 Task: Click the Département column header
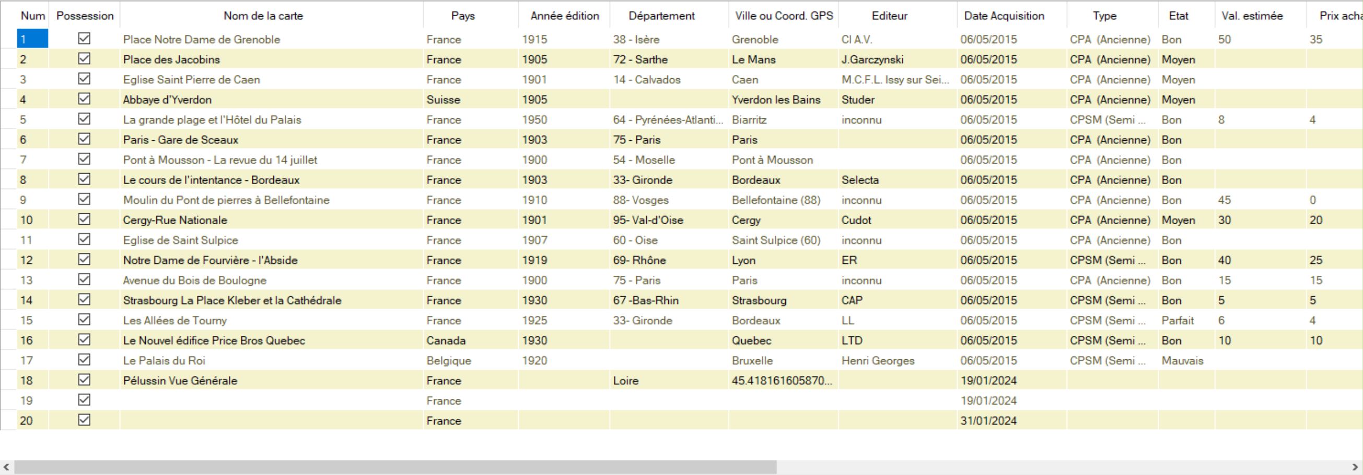click(x=661, y=16)
